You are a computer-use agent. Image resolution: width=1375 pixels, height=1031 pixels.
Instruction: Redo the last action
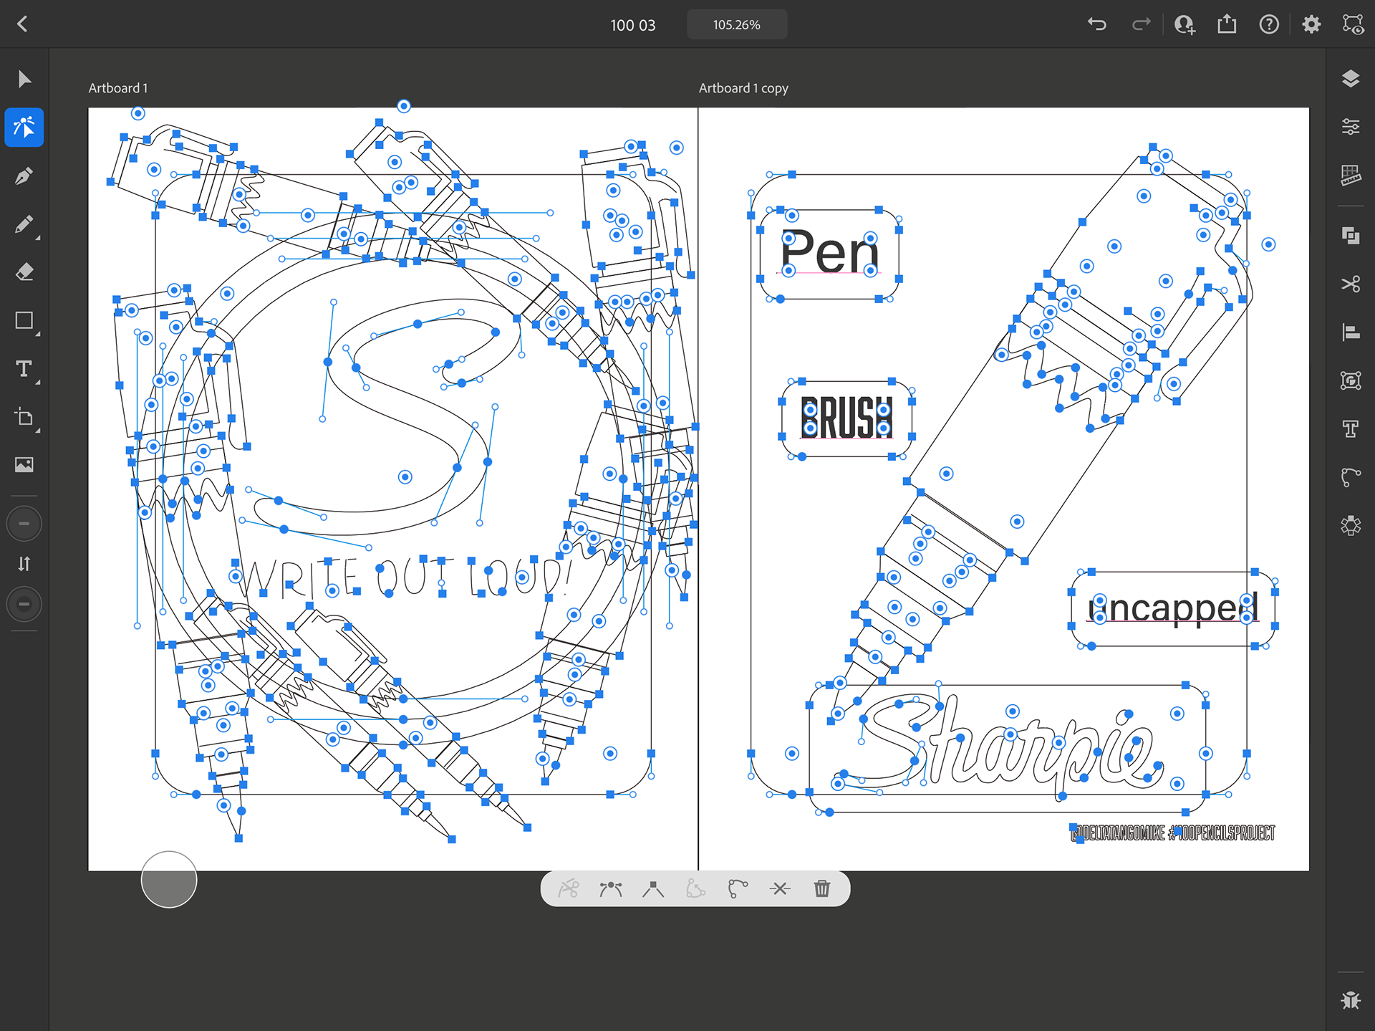point(1141,24)
